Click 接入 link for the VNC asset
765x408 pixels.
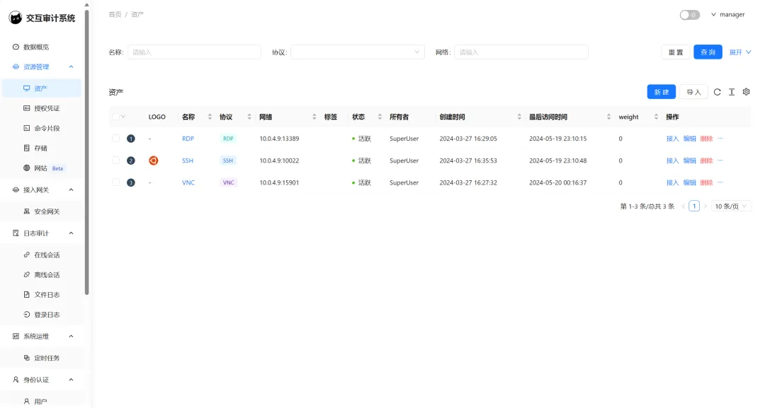coord(672,182)
